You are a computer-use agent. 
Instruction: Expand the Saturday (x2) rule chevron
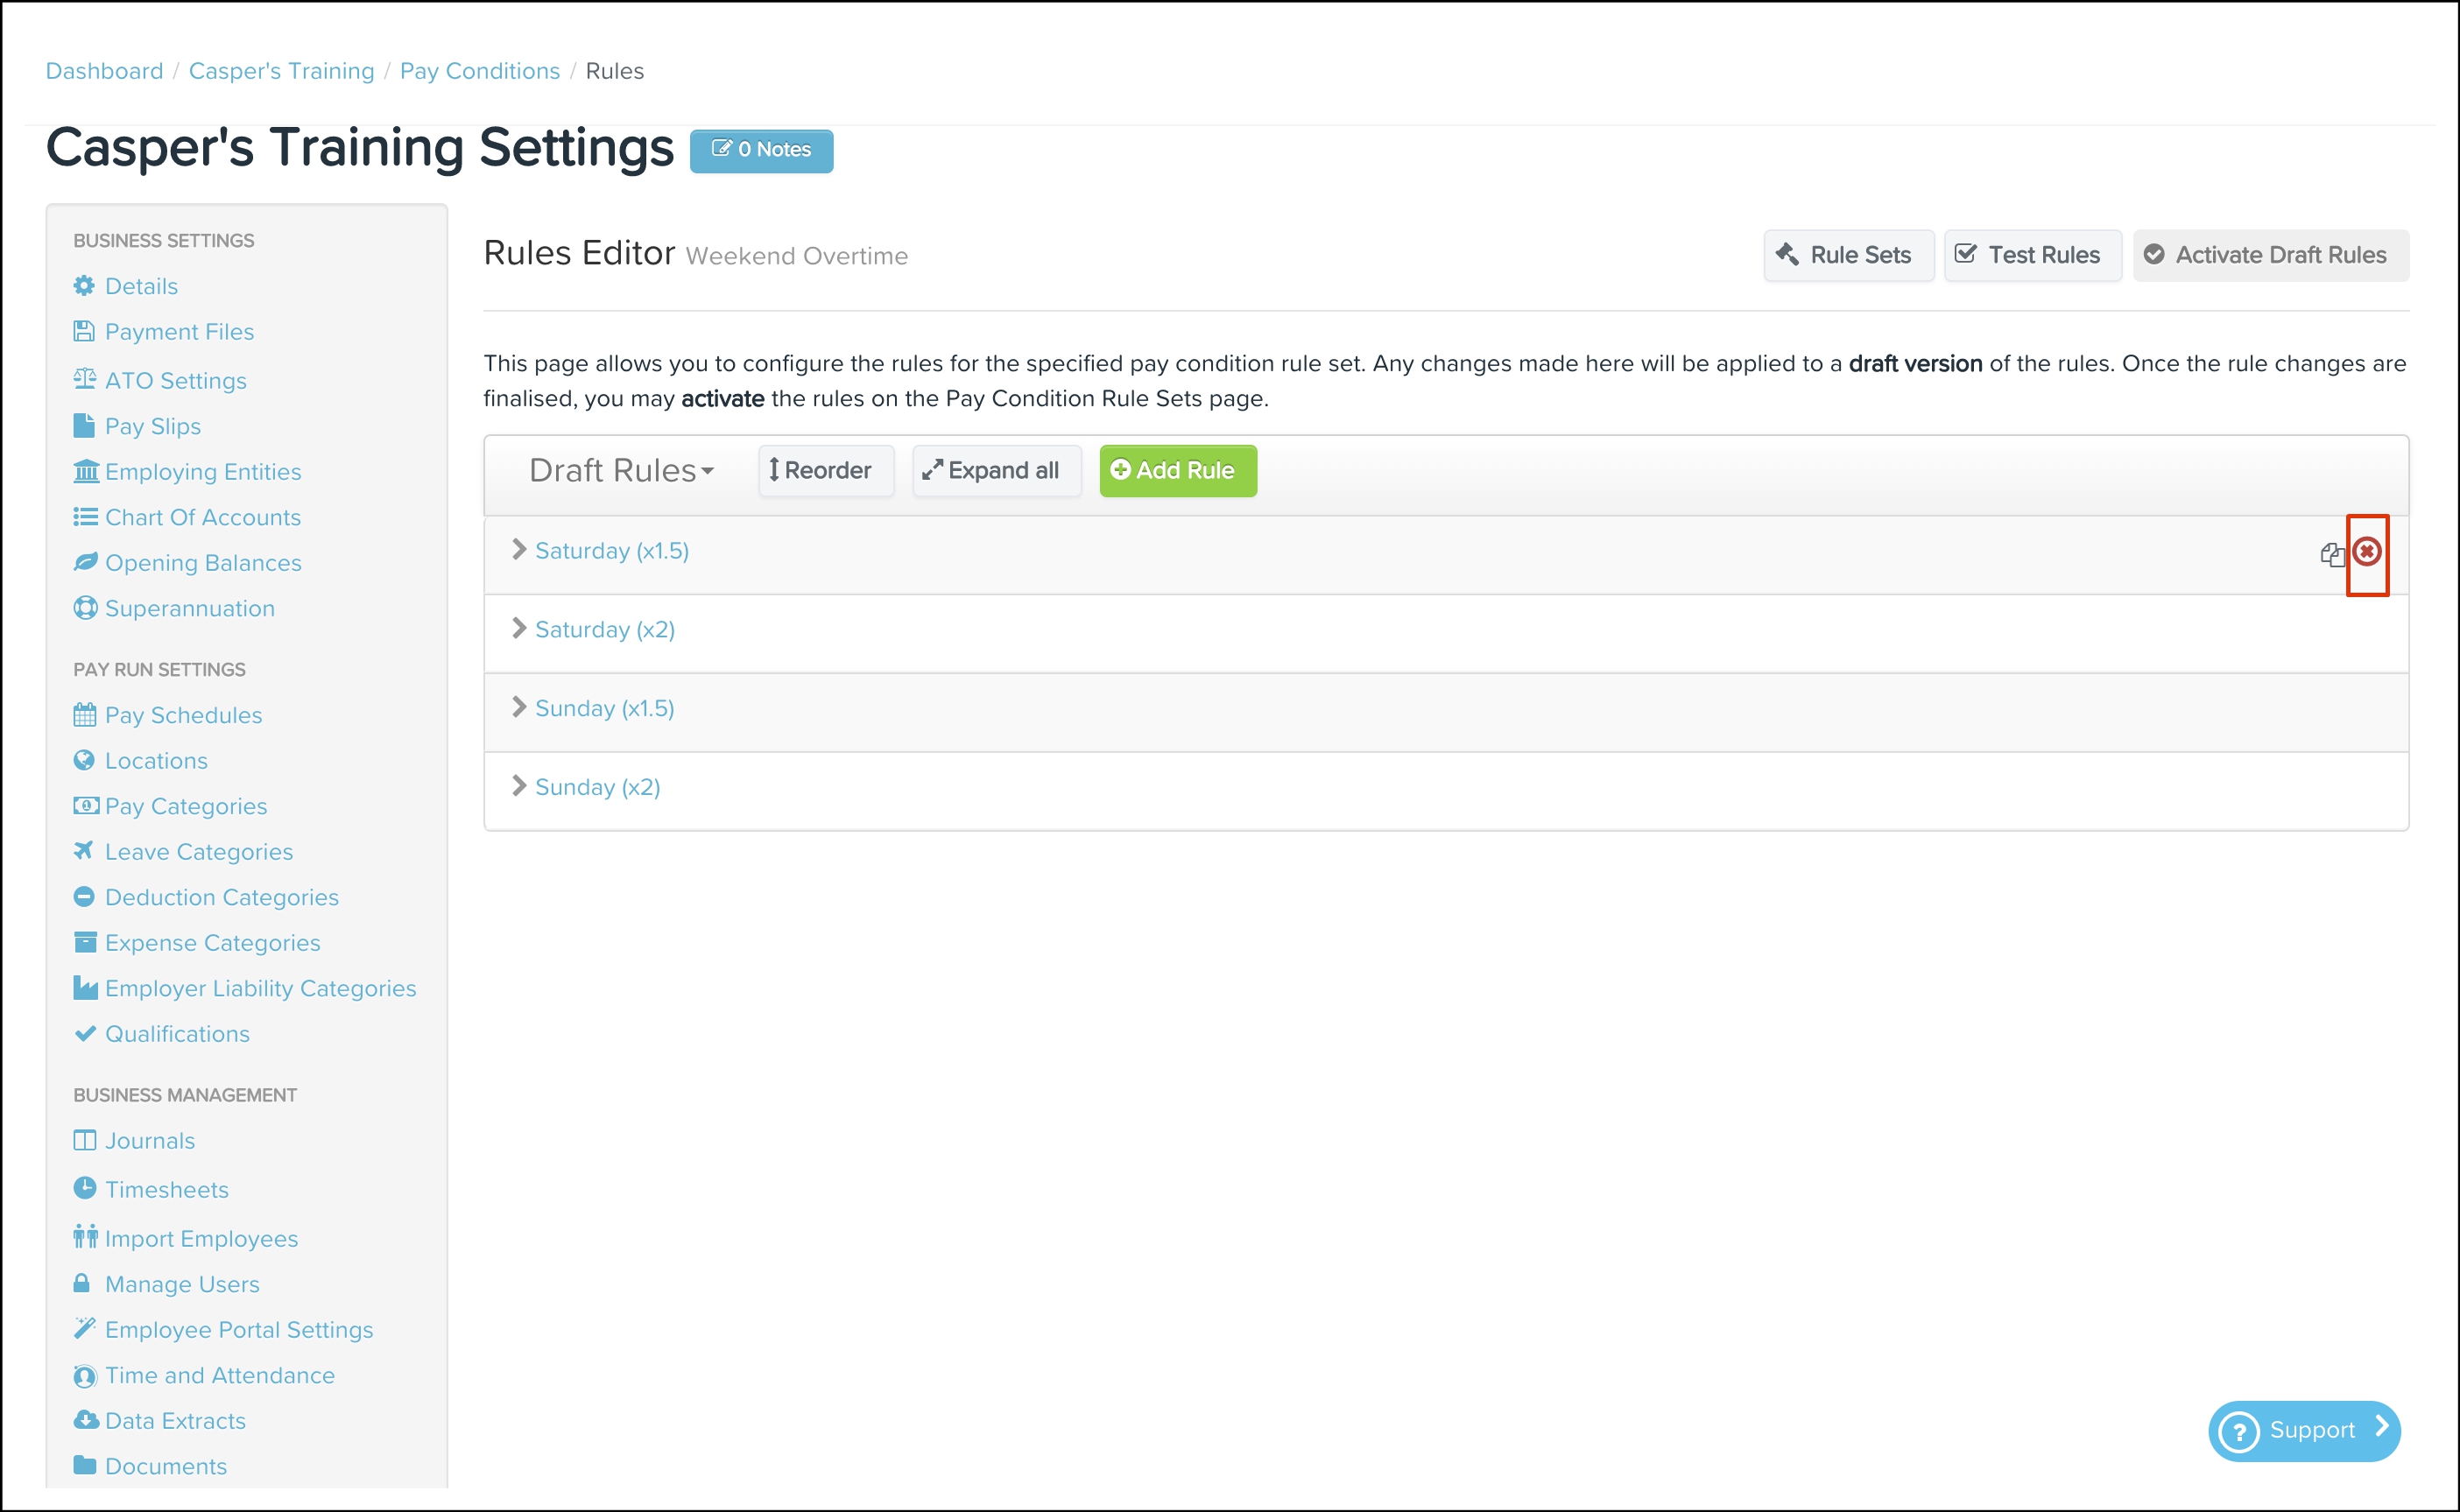(x=519, y=628)
